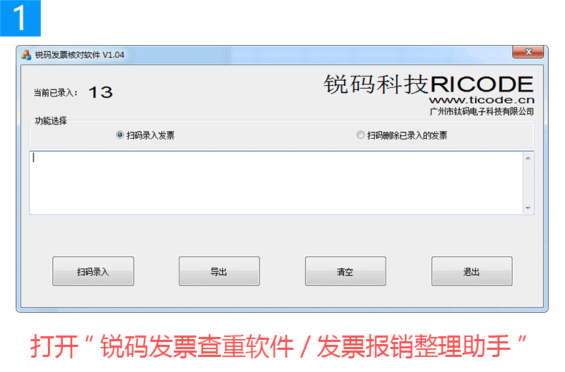Screen dimensions: 565x372
Task: Click the window title text V1.04
Action: coord(113,55)
